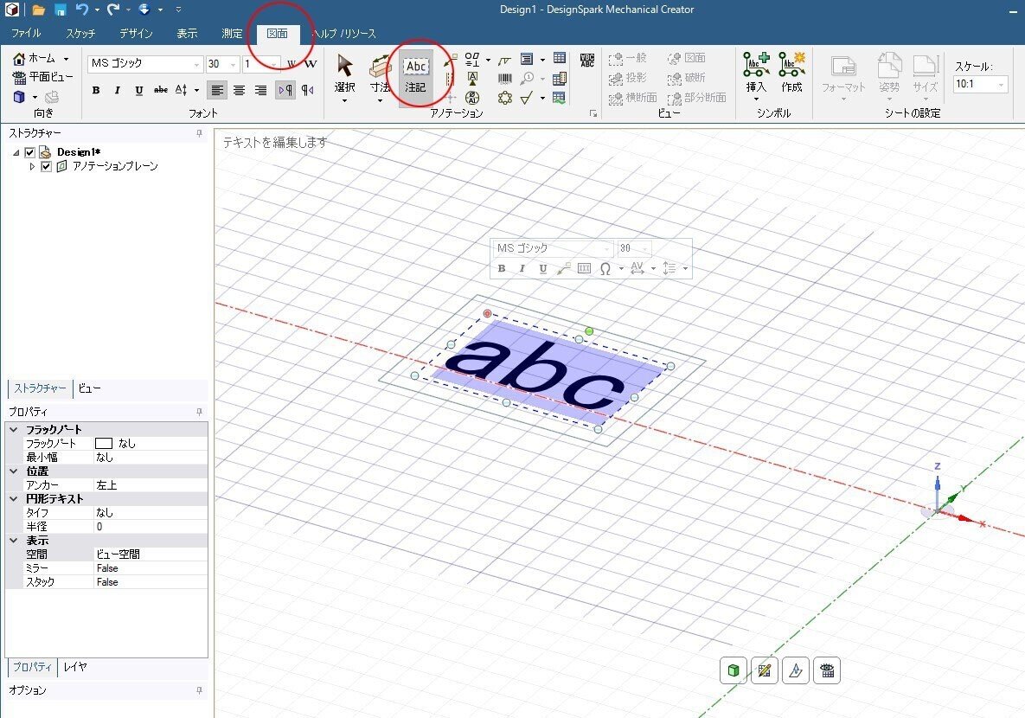This screenshot has width=1025, height=718.
Task: Collapse the 円形テキスト property section
Action: [x=14, y=498]
